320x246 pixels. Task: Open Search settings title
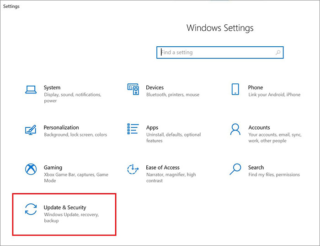point(256,168)
